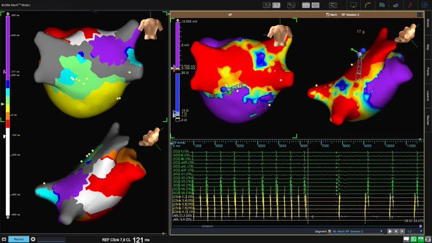
Task: Click the bottom arrow handle of the timing color bar
Action: pyautogui.click(x=8, y=217)
